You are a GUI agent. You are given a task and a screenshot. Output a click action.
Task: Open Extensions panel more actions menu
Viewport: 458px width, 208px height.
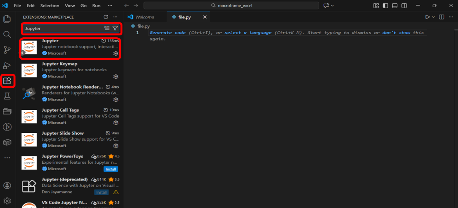click(115, 17)
